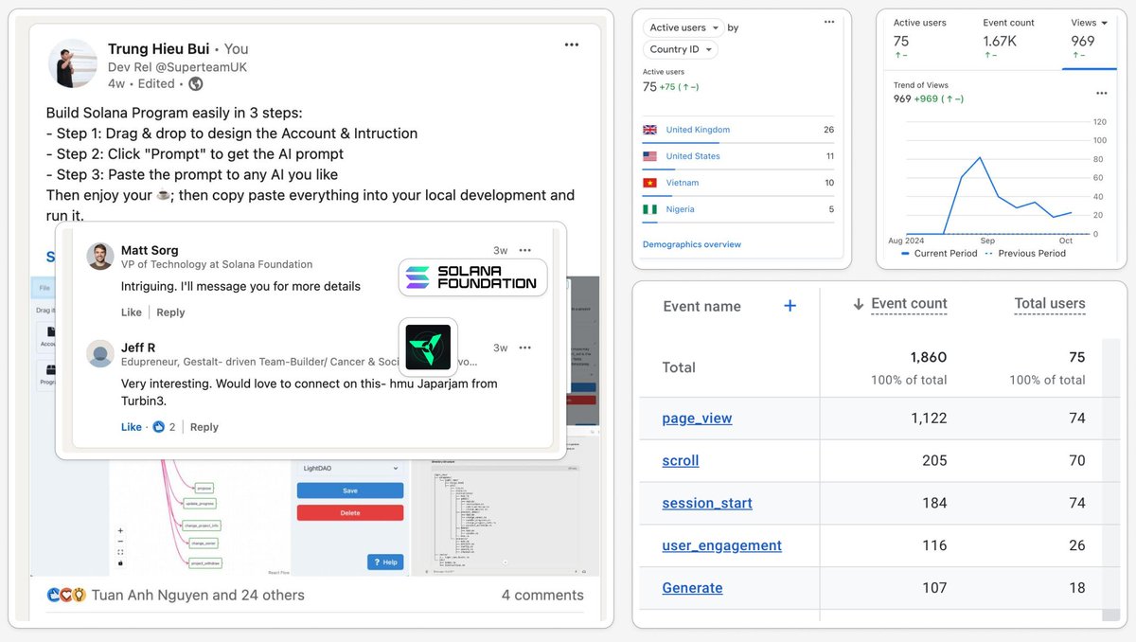Open the Generate event link

point(692,588)
